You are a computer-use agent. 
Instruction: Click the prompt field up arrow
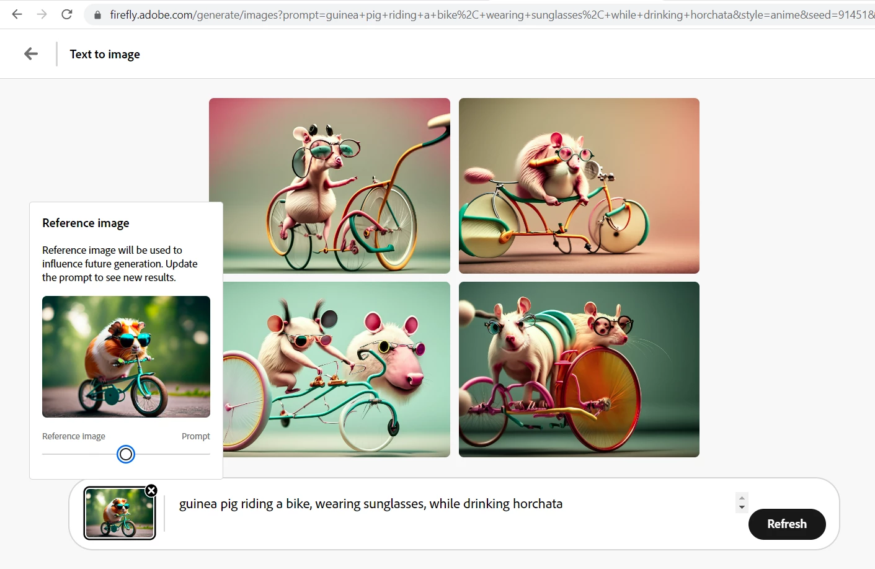tap(742, 498)
